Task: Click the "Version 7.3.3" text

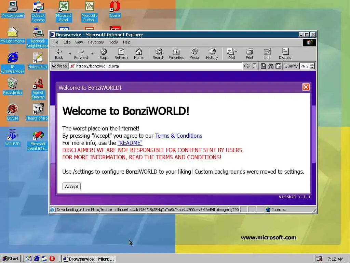Action: (294, 197)
